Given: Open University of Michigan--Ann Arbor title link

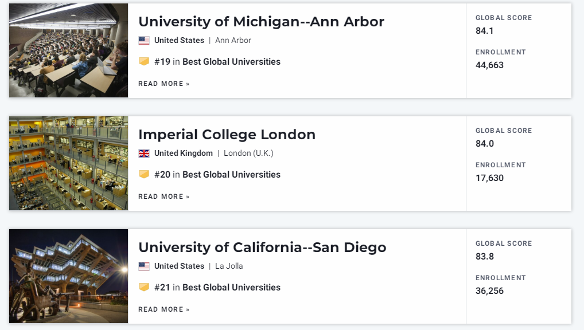Looking at the screenshot, I should point(261,22).
